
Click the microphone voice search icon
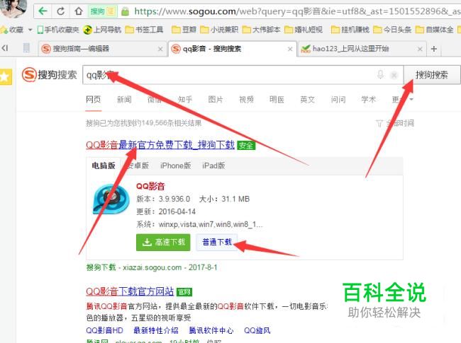380,75
